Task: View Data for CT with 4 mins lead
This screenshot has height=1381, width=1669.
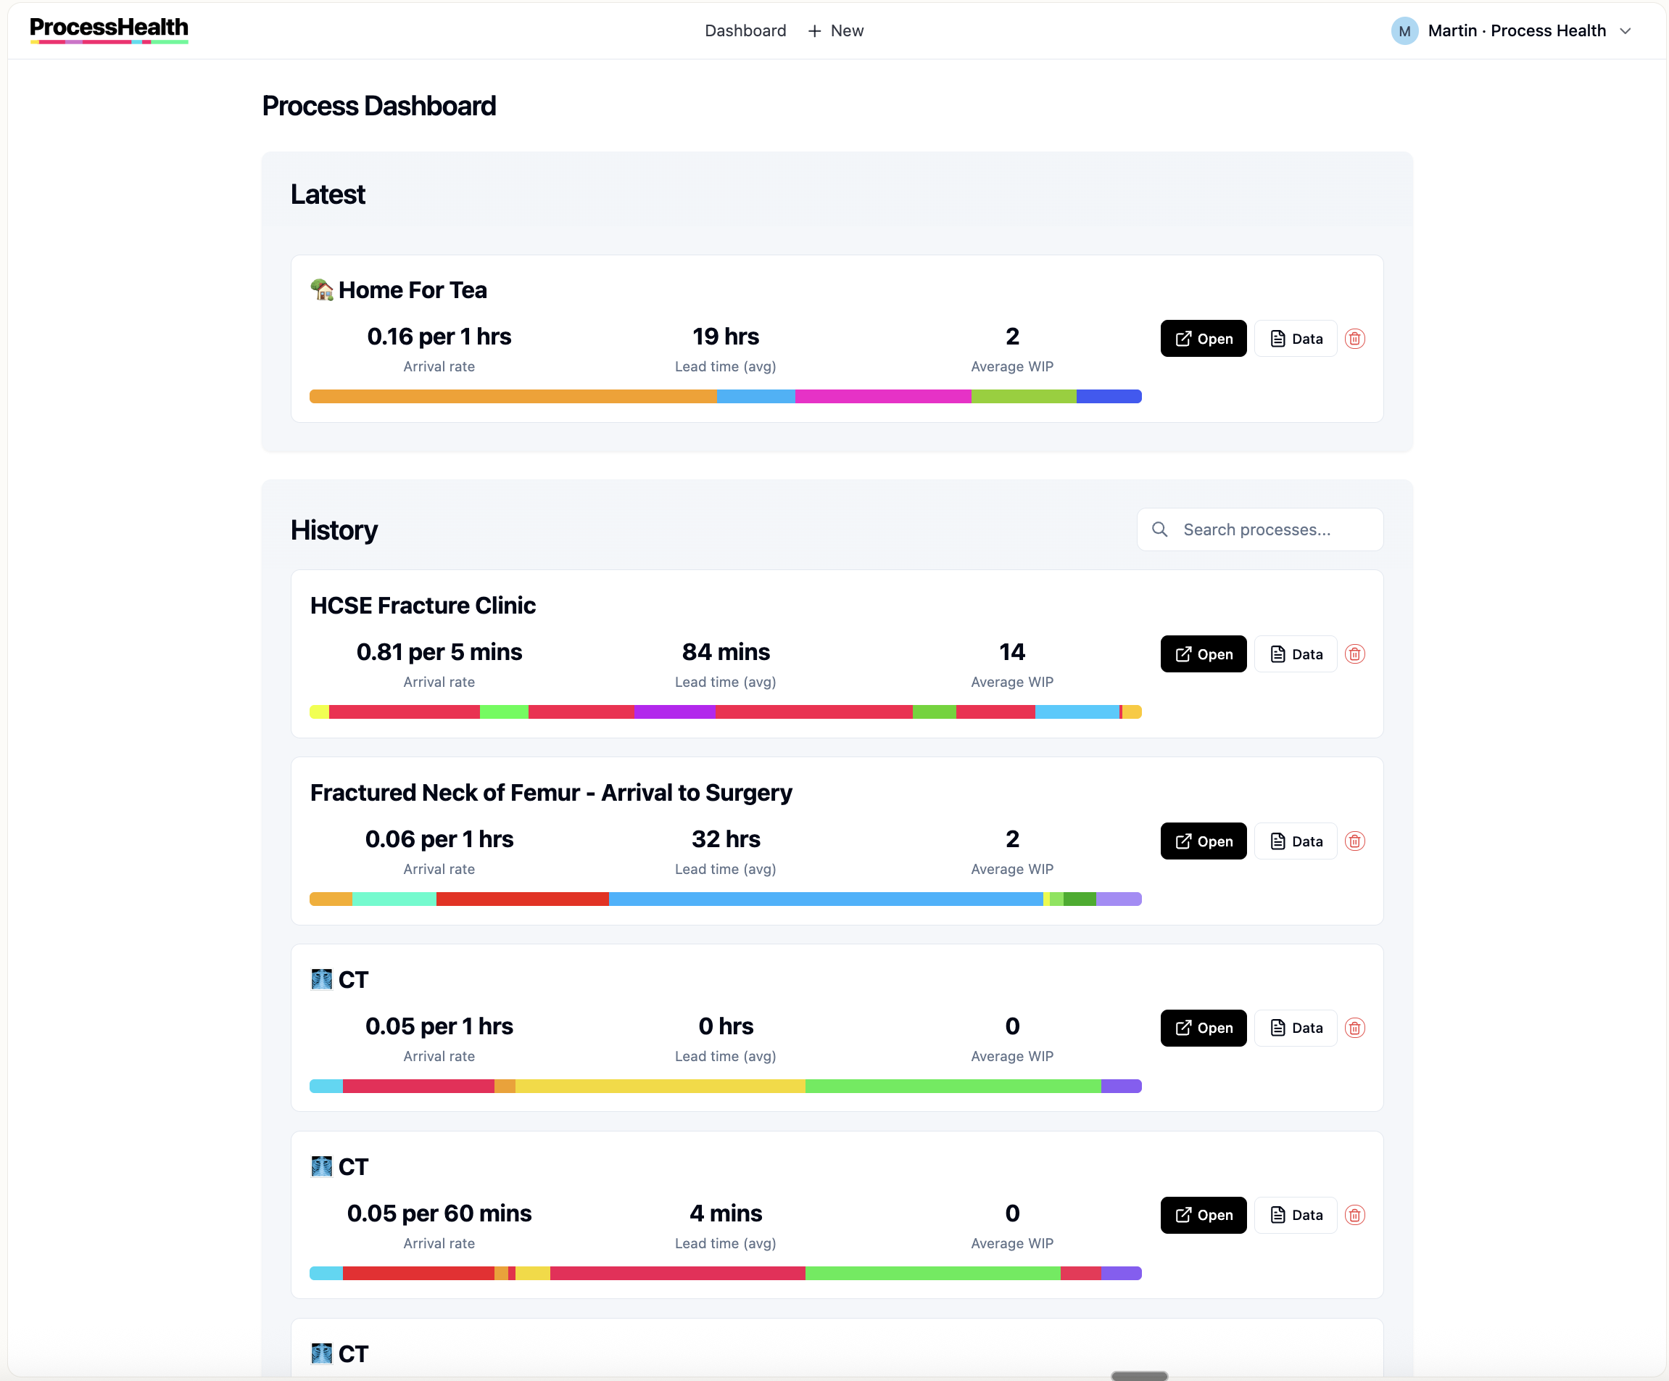Action: coord(1296,1215)
